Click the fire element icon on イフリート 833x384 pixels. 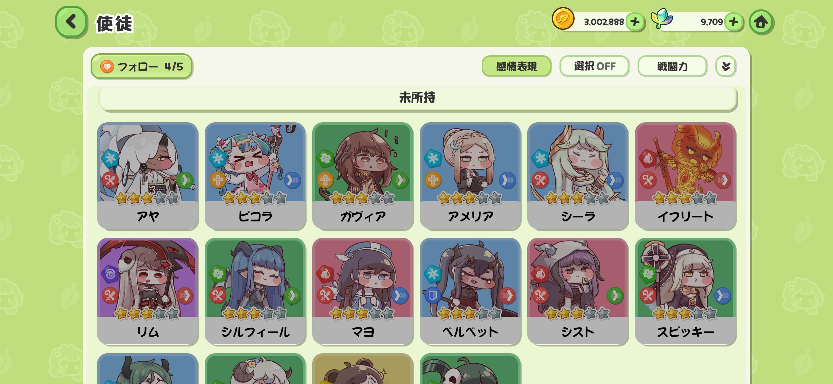648,158
